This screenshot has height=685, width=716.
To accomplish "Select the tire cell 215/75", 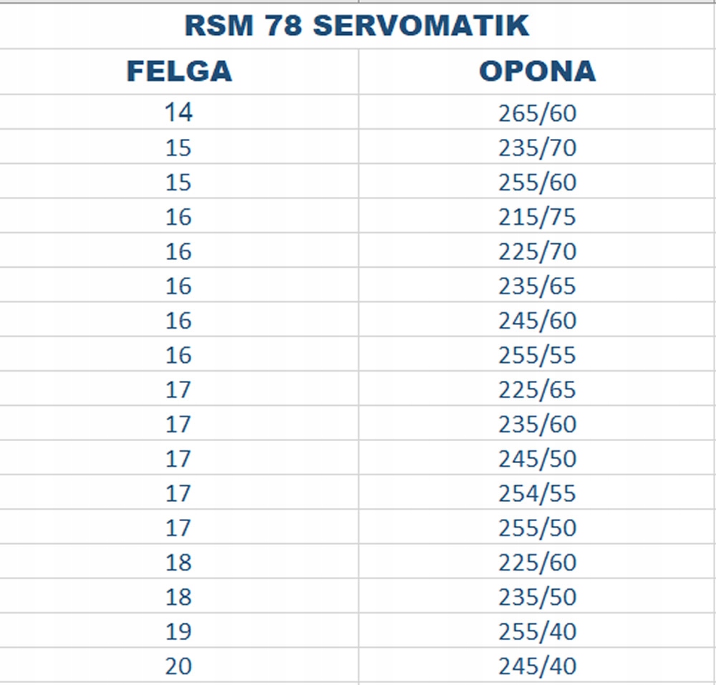I will pyautogui.click(x=537, y=215).
